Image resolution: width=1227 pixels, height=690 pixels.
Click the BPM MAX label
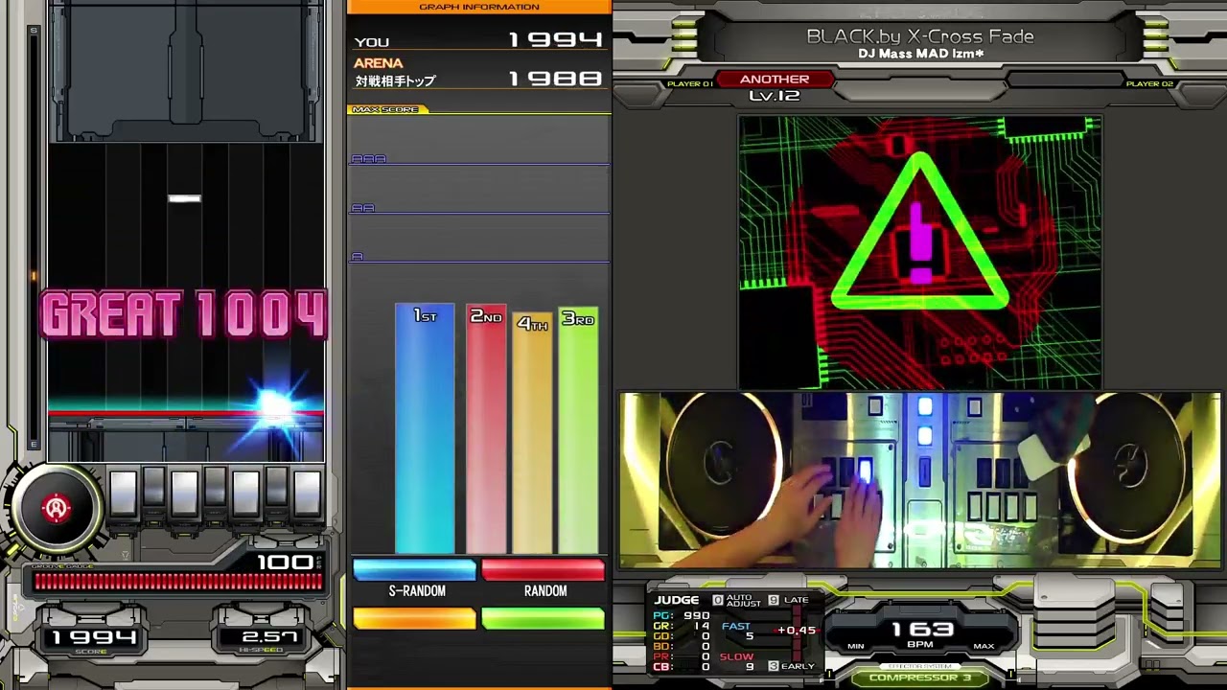pyautogui.click(x=984, y=646)
